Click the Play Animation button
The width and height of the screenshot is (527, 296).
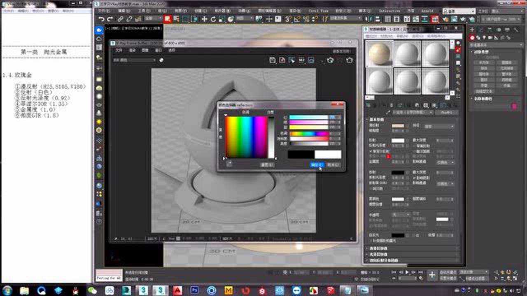(x=407, y=272)
